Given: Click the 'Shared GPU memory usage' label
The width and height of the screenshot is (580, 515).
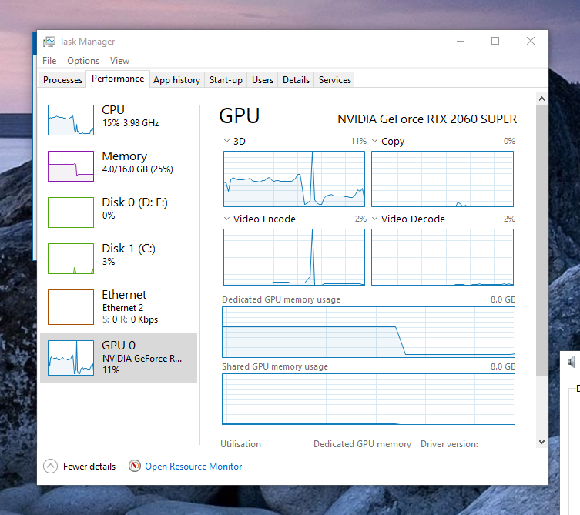Looking at the screenshot, I should pos(275,366).
